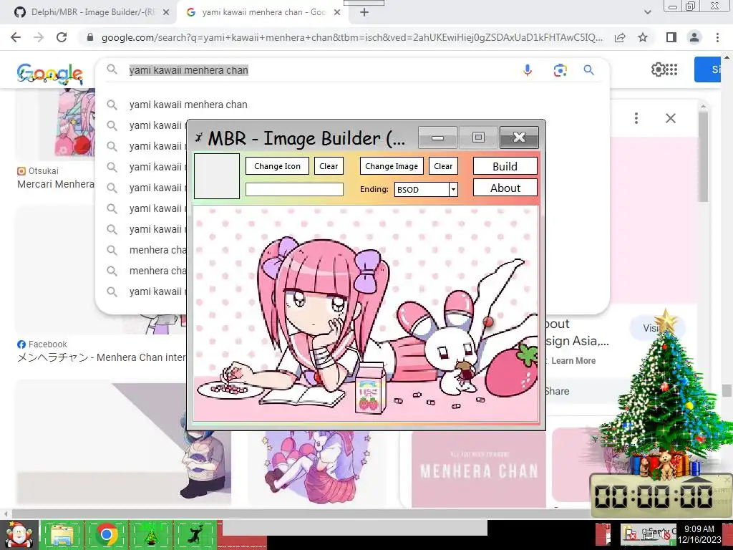Share this page icon in address bar
733x550 pixels.
[620, 37]
